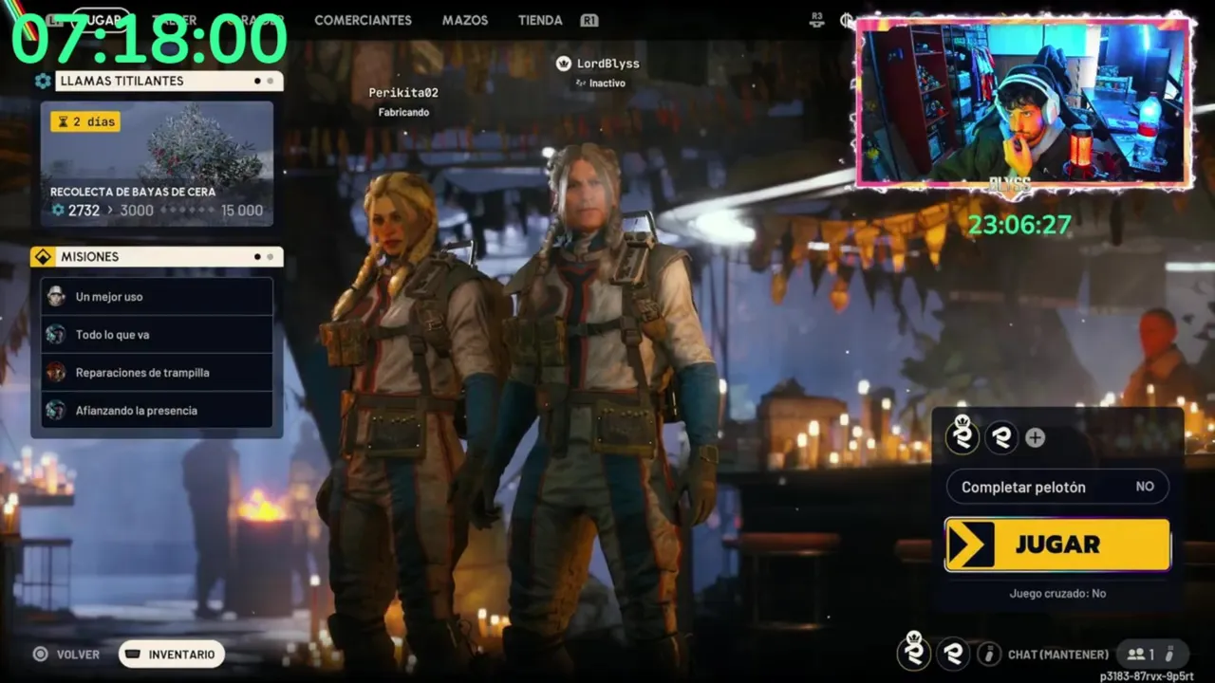Select second page dot in LLAMAS TITILANTES header
Screen dimensions: 1215x683
tap(270, 82)
